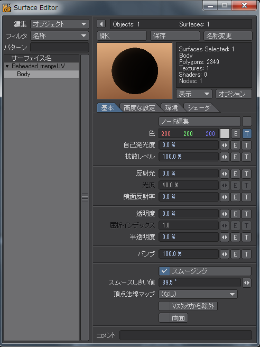
Task: Click the ノード編集 button
Action: (200, 122)
